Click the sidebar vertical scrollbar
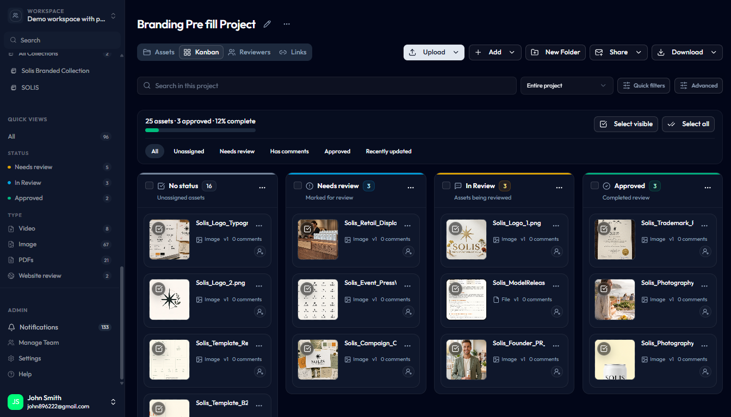The height and width of the screenshot is (417, 731). [122, 323]
